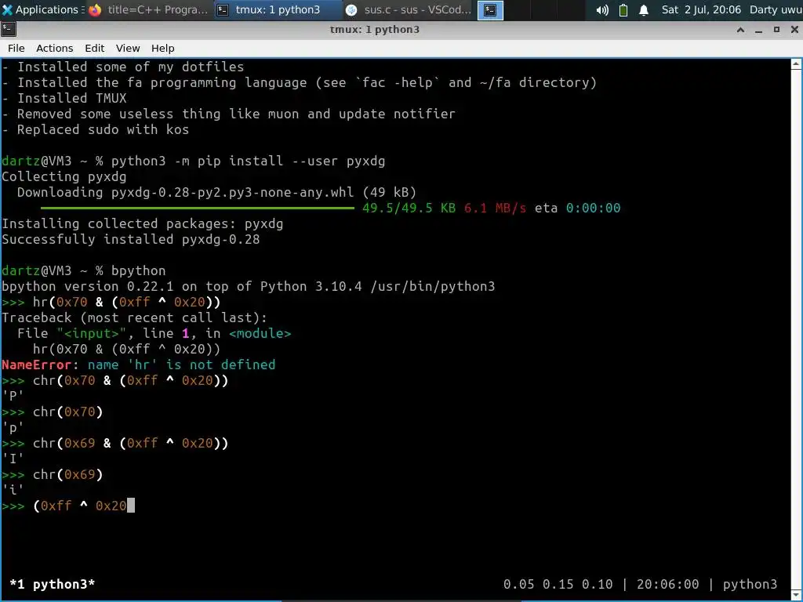Viewport: 803px width, 602px height.
Task: Open the View menu
Action: click(128, 48)
